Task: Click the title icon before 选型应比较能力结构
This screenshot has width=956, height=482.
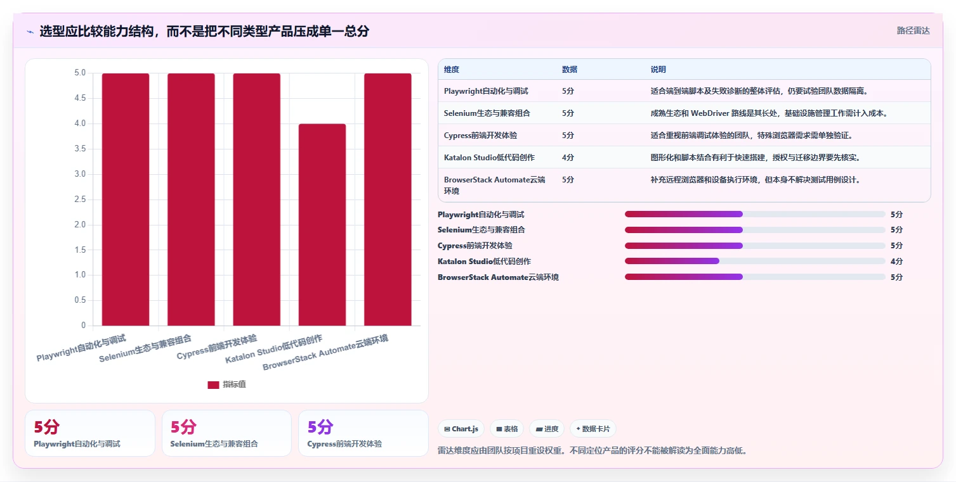Action: tap(30, 32)
